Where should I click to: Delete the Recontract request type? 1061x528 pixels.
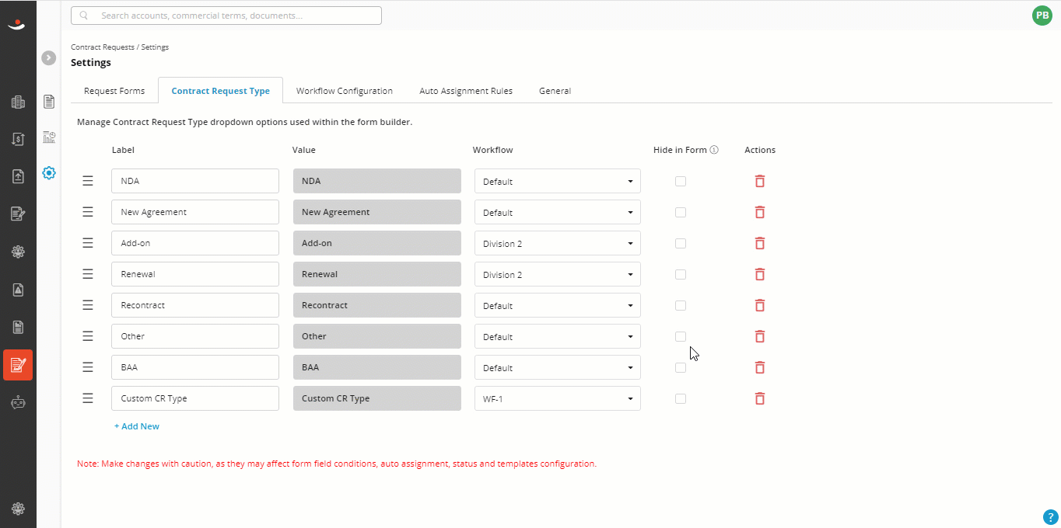point(760,305)
